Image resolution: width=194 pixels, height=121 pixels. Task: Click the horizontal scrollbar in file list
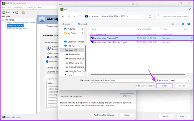[x=137, y=75]
